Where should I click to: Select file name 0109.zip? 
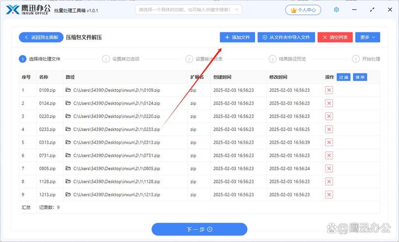click(x=48, y=90)
